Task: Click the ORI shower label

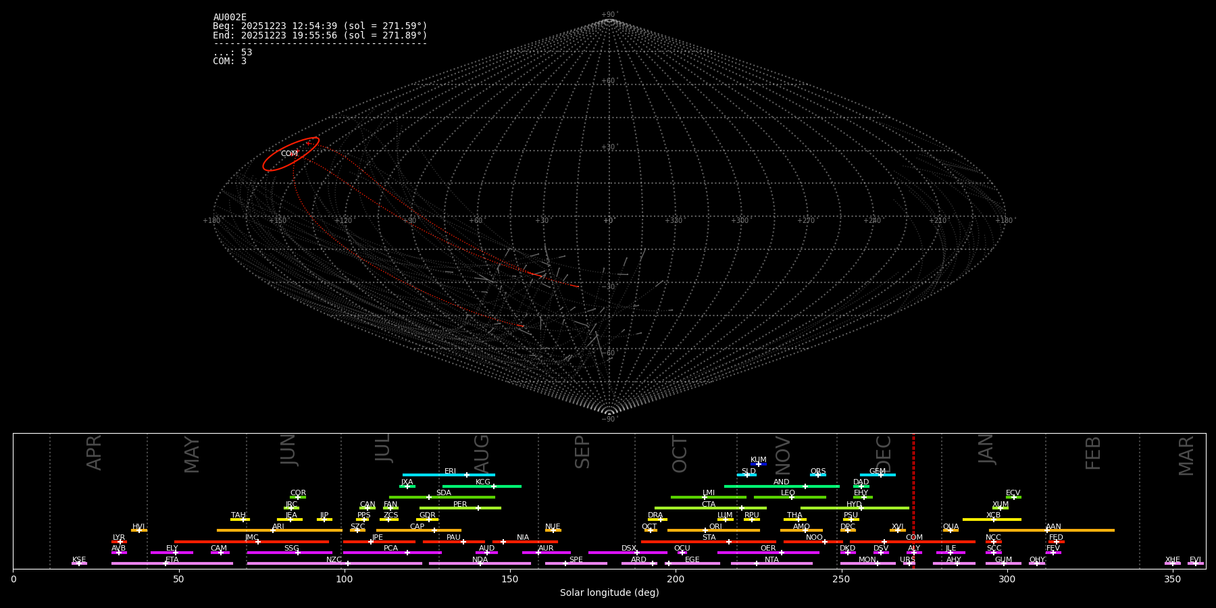Action: click(715, 527)
